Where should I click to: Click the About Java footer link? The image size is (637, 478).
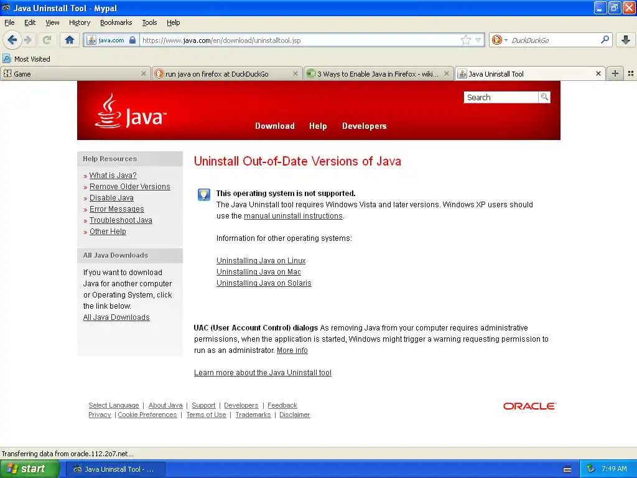point(165,405)
